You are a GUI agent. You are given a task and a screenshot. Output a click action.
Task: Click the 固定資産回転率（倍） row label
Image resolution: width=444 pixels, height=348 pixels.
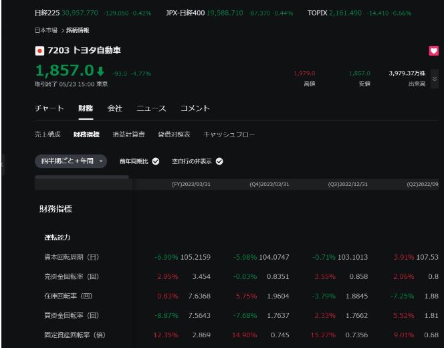point(75,335)
